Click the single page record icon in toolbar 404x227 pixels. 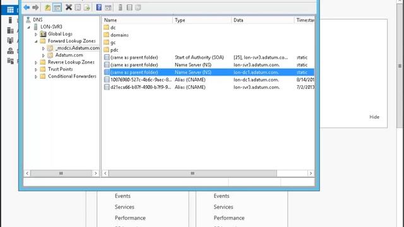point(129,8)
